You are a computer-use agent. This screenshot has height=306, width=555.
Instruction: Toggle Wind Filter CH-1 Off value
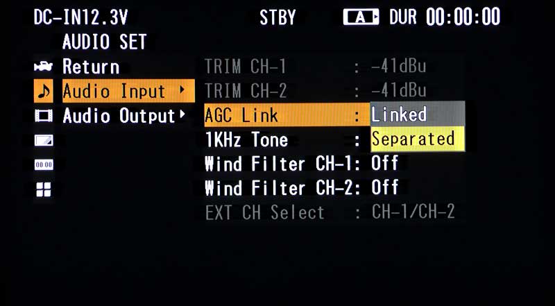[385, 163]
